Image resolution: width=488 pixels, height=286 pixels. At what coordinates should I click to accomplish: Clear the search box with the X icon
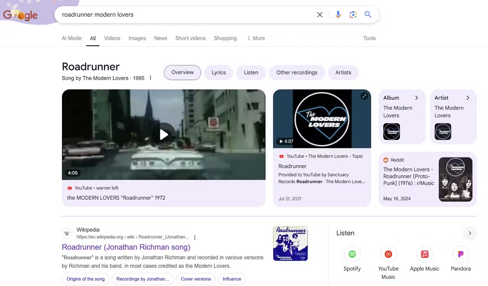coord(320,15)
